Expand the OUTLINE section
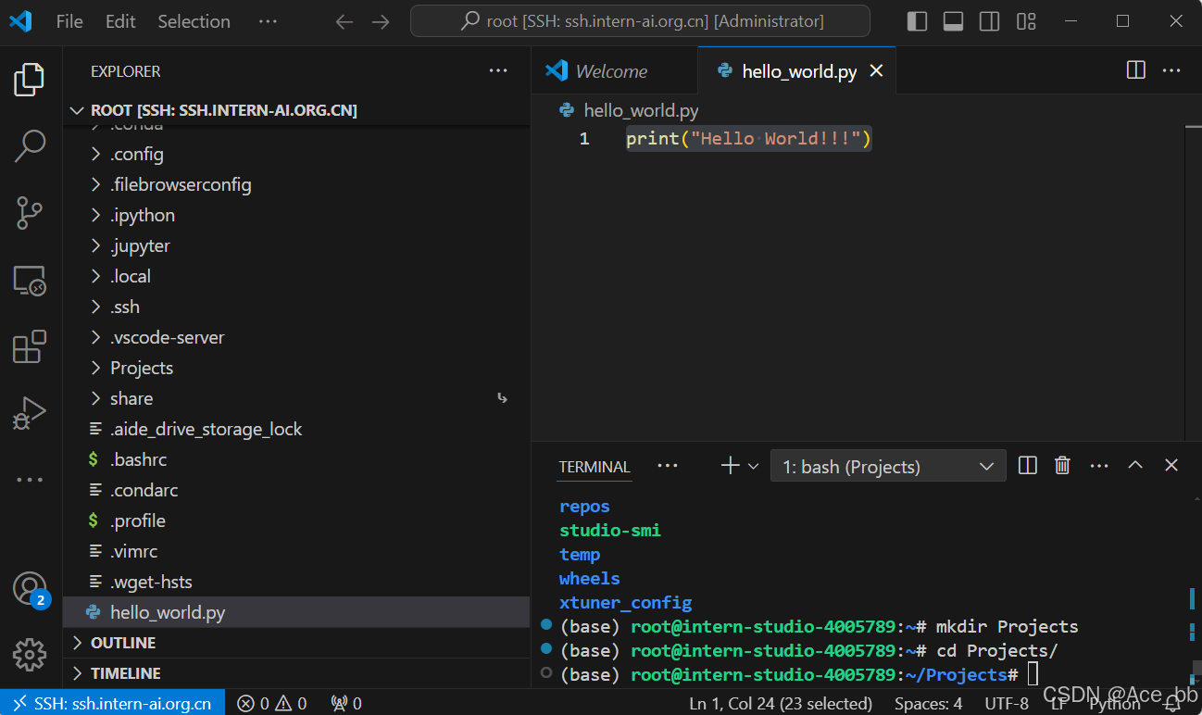The width and height of the screenshot is (1202, 715). tap(296, 643)
